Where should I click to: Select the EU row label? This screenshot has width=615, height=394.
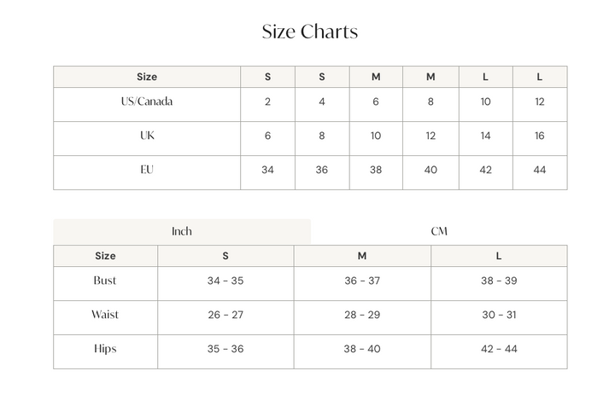point(147,170)
